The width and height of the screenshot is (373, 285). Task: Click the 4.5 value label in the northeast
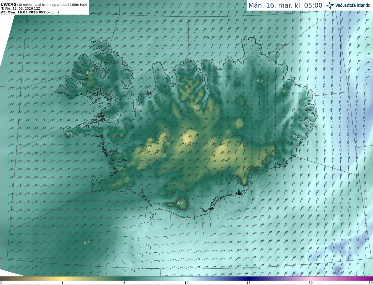260,80
